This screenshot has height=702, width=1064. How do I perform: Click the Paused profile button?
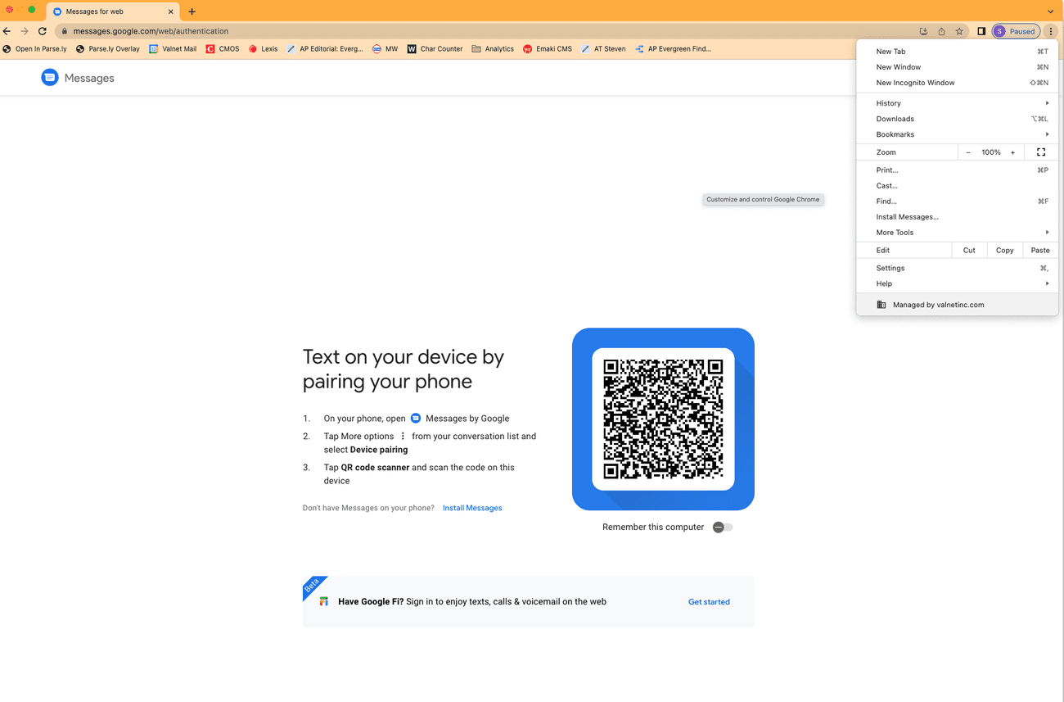(1016, 30)
